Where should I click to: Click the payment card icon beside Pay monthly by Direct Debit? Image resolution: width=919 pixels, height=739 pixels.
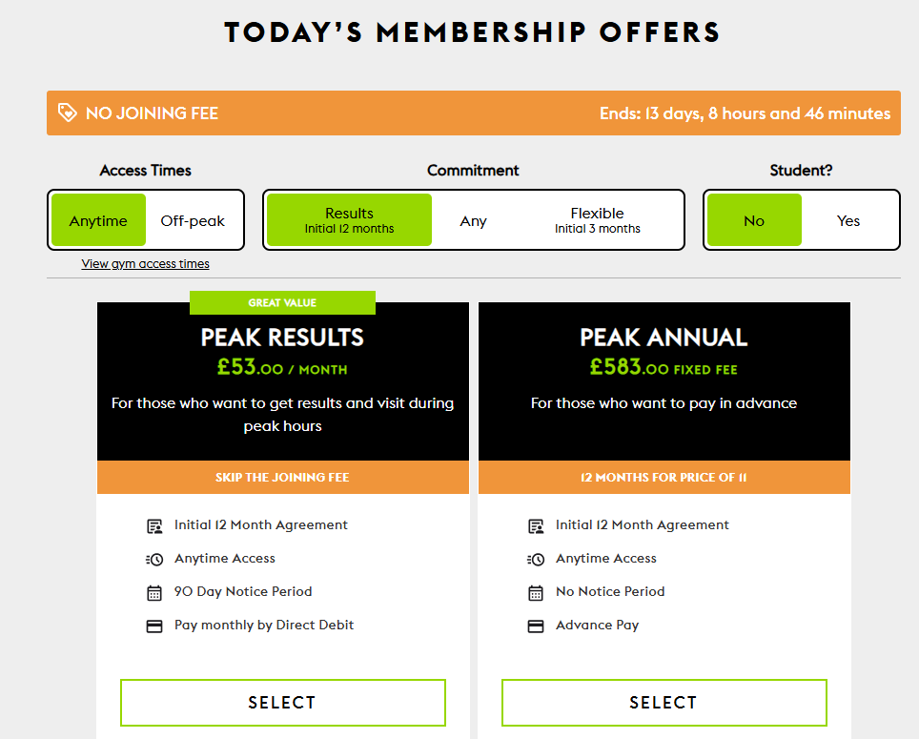pos(154,625)
